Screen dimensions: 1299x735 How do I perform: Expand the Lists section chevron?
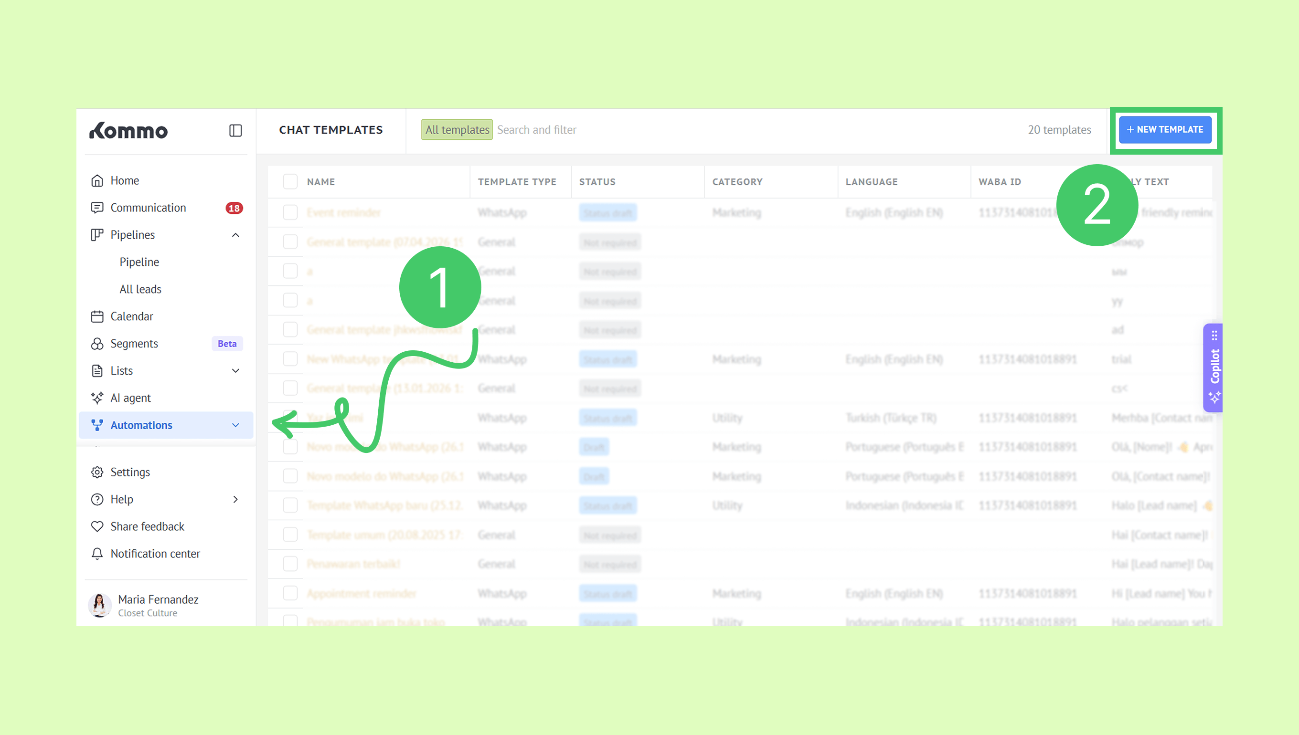click(235, 371)
